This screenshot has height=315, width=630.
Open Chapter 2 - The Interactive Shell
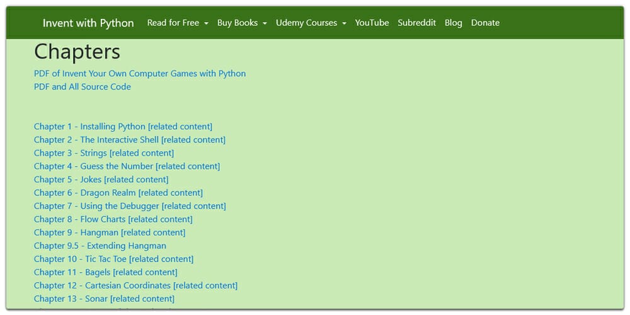click(96, 140)
